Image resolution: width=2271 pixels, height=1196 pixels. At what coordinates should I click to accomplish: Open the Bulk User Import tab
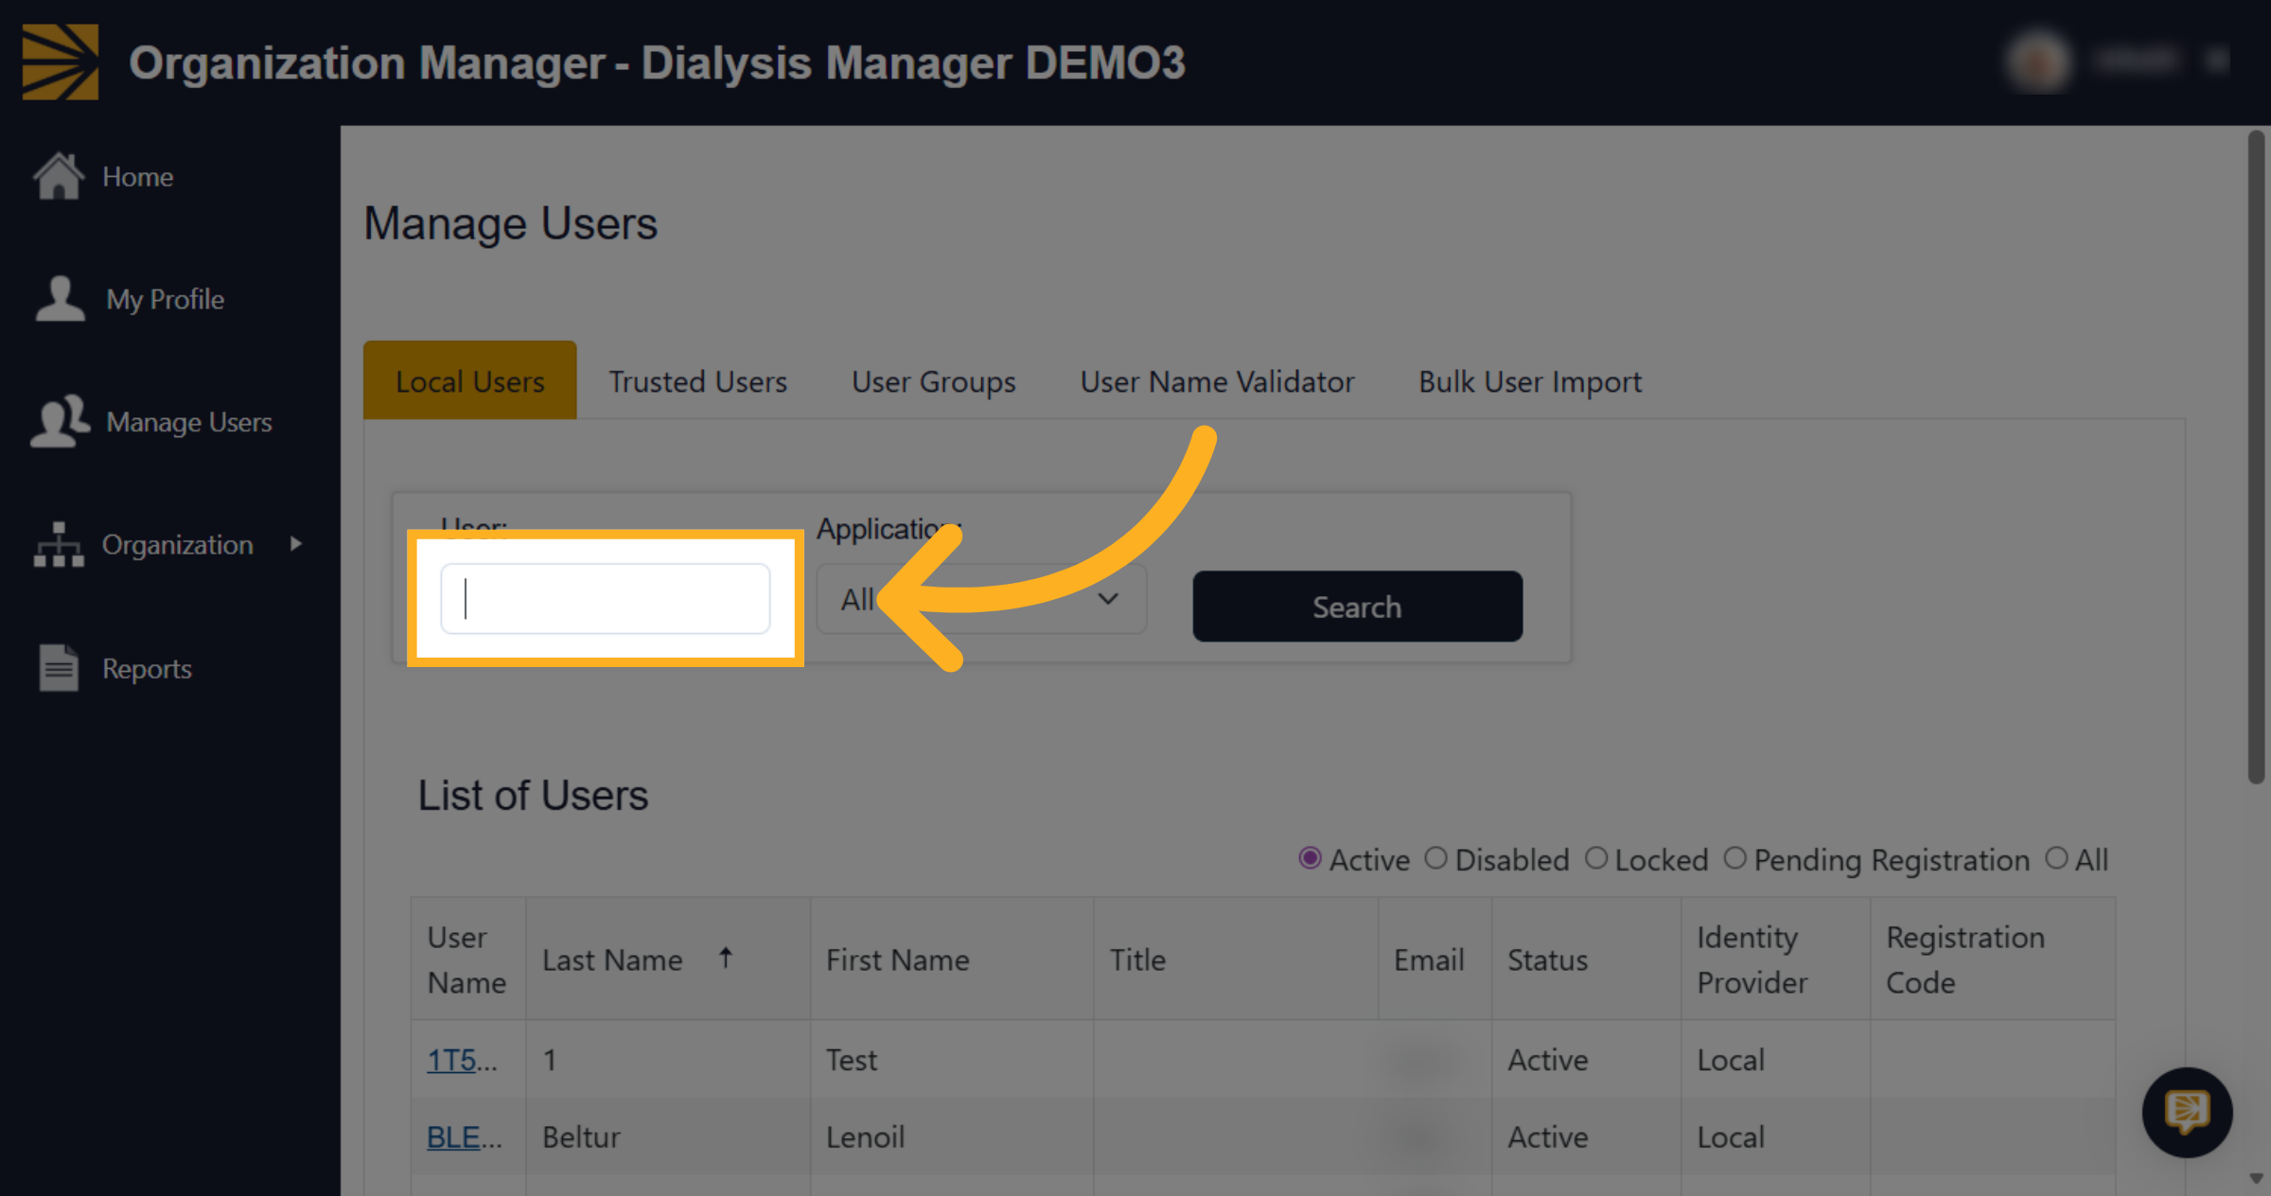[x=1530, y=380]
